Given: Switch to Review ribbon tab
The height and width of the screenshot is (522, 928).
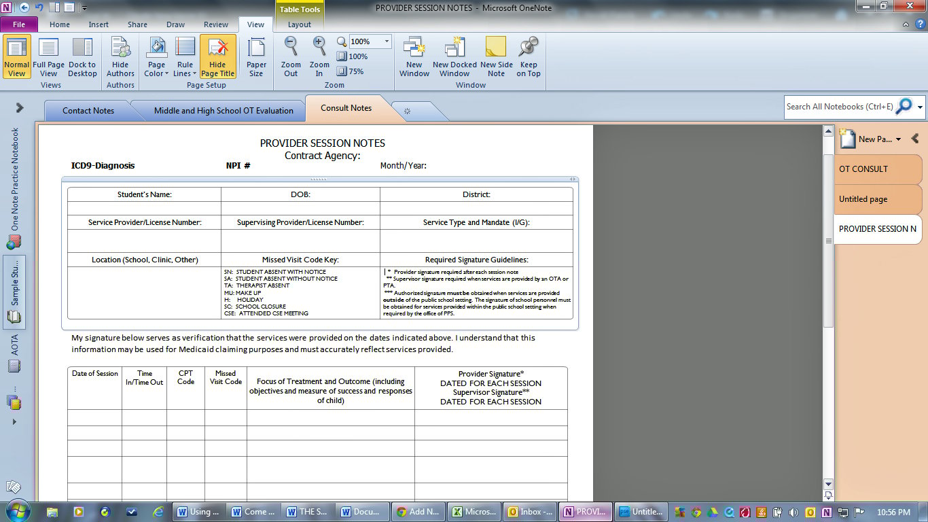Looking at the screenshot, I should 216,24.
